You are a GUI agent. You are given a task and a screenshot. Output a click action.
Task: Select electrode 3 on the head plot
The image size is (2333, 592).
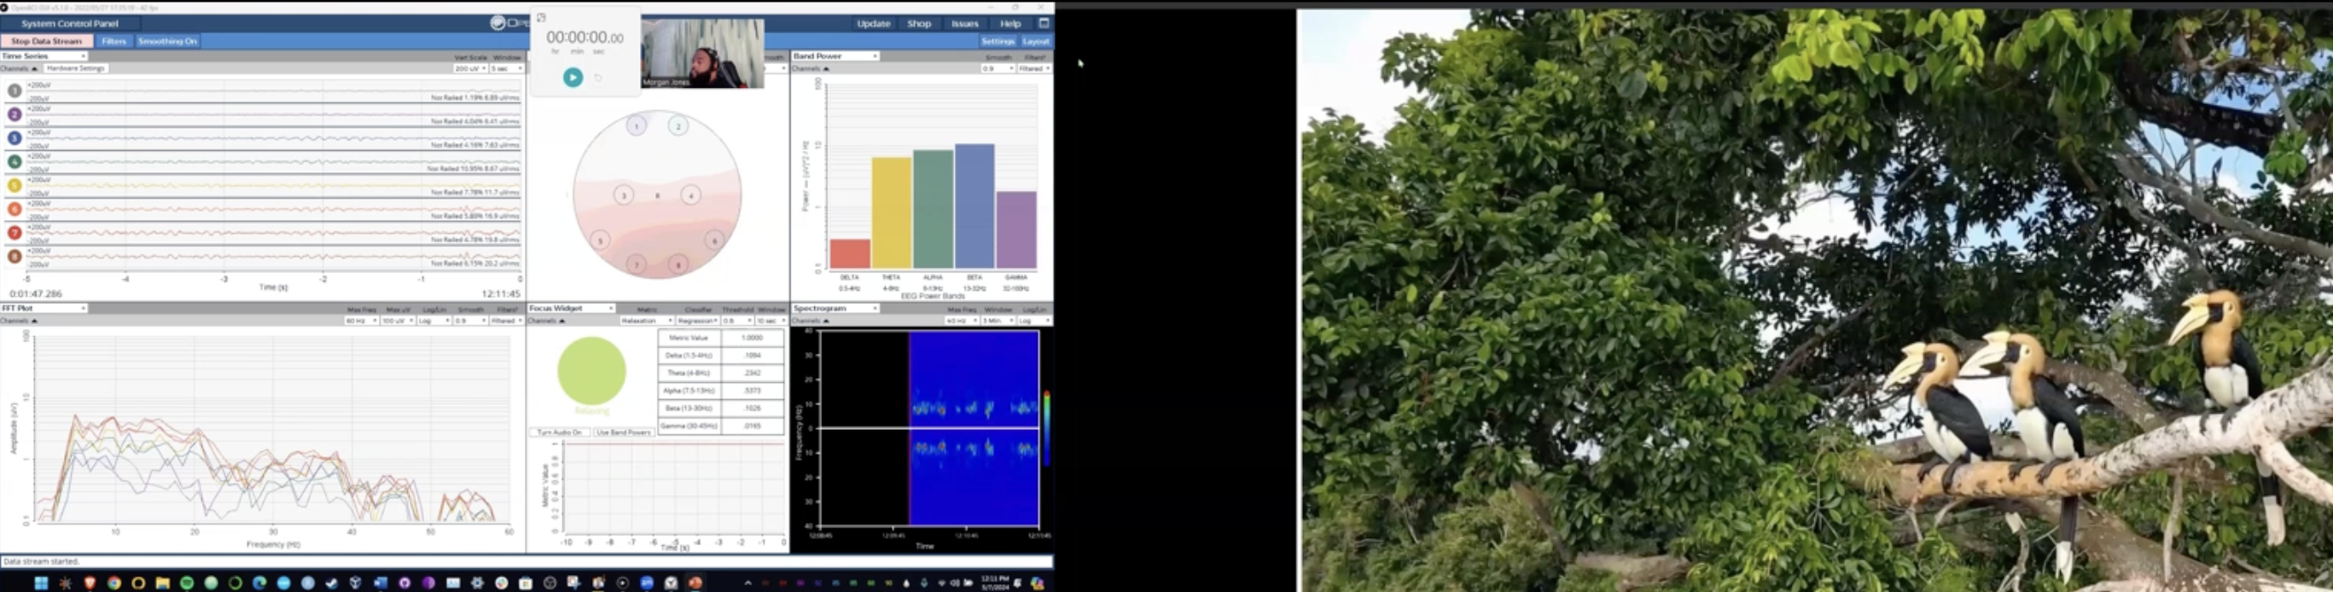click(x=623, y=194)
